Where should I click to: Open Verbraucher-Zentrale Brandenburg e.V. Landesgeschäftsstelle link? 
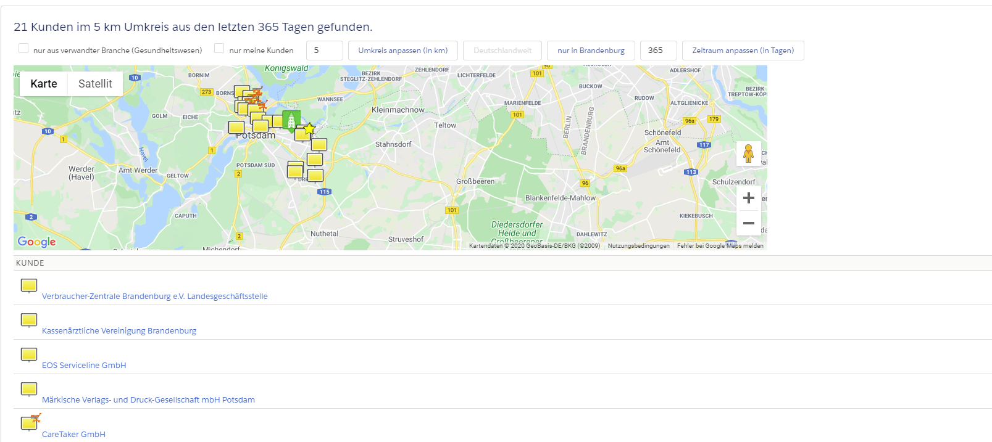click(x=155, y=297)
